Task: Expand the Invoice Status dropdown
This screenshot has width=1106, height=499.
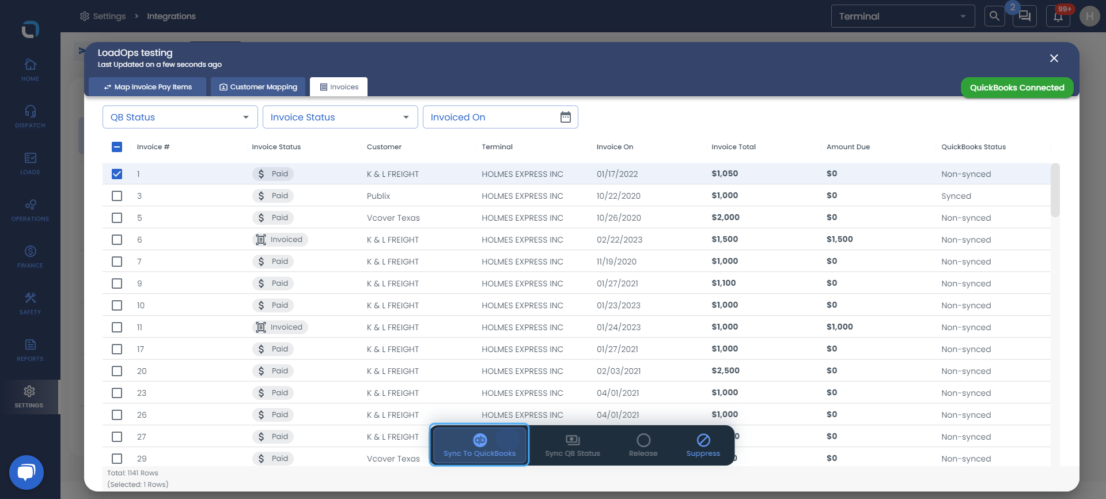Action: (340, 117)
